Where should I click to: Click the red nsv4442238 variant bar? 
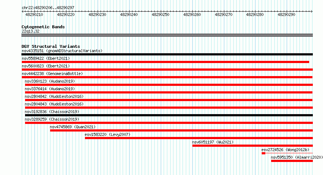pos(167,77)
